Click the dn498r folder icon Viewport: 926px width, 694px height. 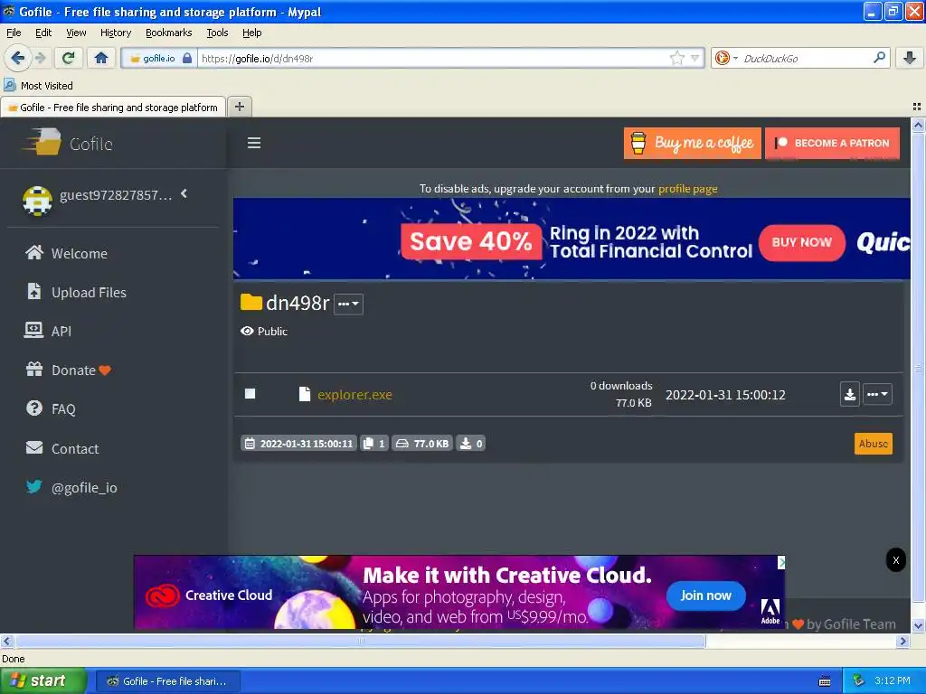coord(251,302)
